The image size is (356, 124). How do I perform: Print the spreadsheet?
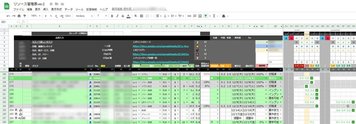point(19,16)
